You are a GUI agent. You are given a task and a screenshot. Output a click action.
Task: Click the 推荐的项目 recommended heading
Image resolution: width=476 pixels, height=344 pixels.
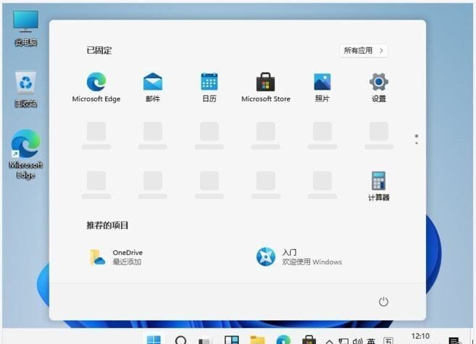(107, 225)
